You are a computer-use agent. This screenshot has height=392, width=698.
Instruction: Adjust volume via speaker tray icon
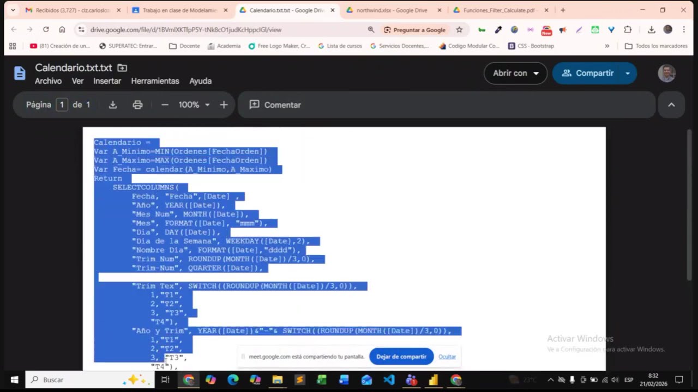(x=615, y=379)
